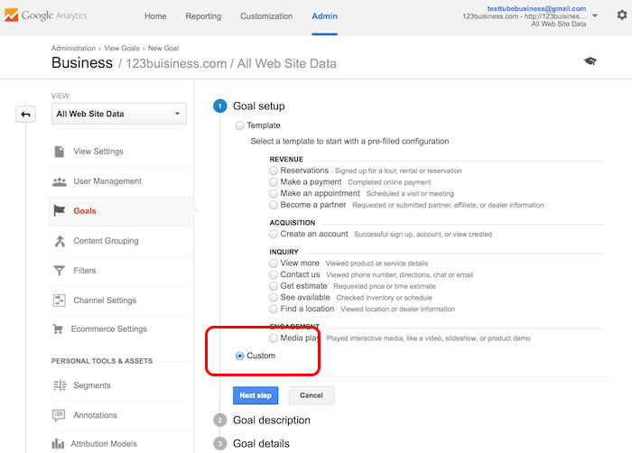This screenshot has height=453, width=632.
Task: Expand the Goal description step
Action: coord(271,420)
